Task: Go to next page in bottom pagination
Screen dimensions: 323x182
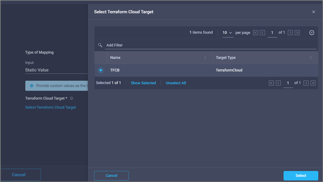Action: pyautogui.click(x=306, y=83)
